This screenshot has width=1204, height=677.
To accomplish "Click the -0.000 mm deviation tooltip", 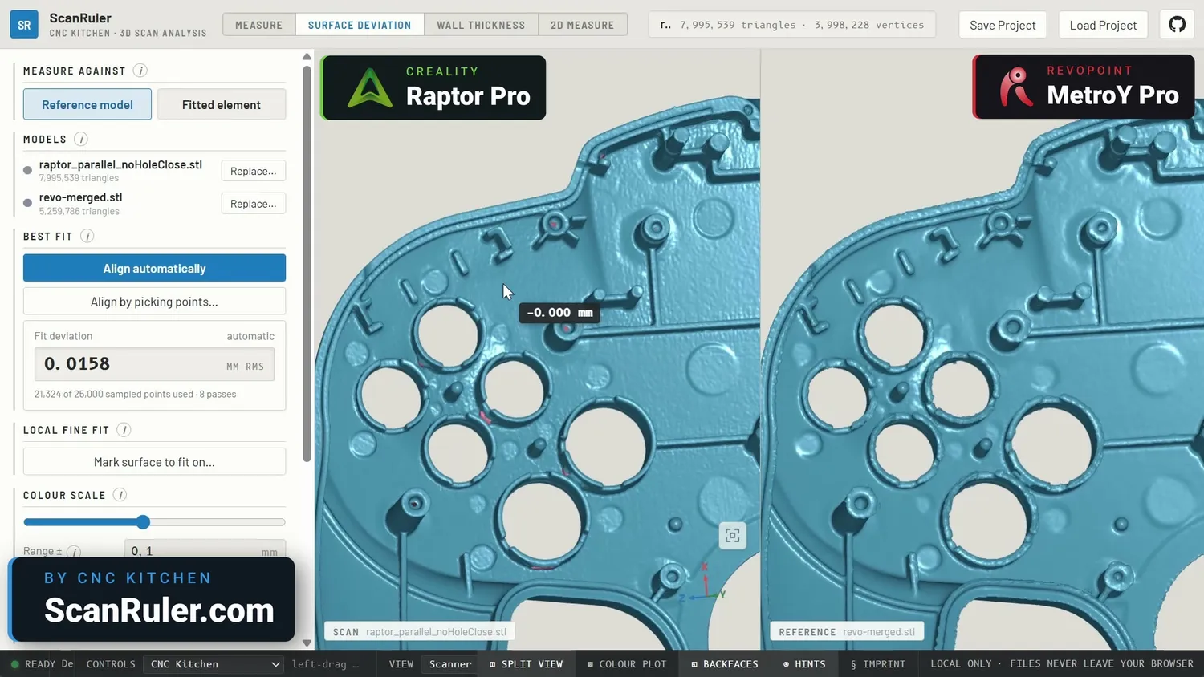I will tap(559, 313).
